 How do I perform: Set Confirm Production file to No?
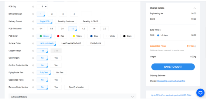click(x=42, y=65)
